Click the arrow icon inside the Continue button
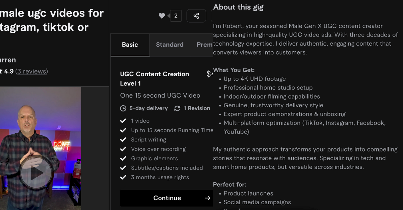This screenshot has width=403, height=210. point(207,198)
